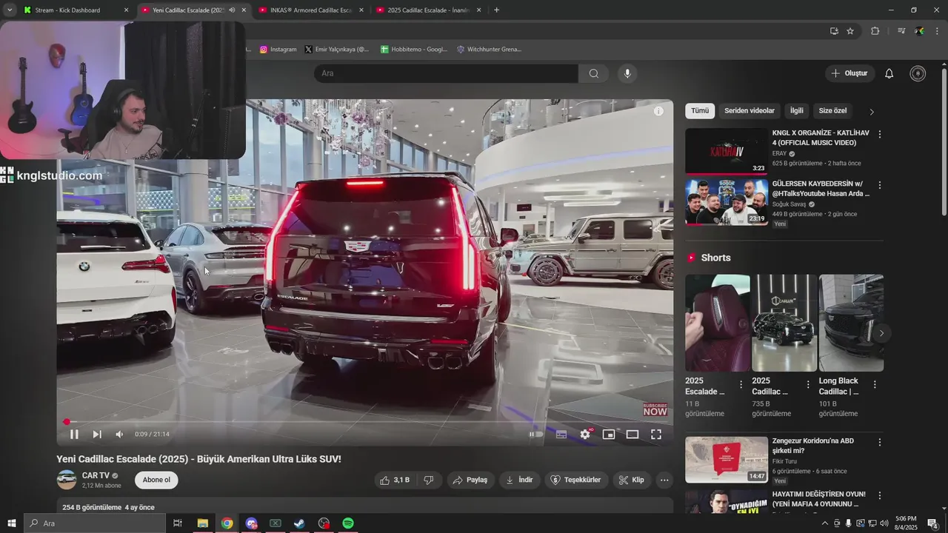Viewport: 948px width, 533px height.
Task: Select the Size özel chip
Action: pos(832,111)
